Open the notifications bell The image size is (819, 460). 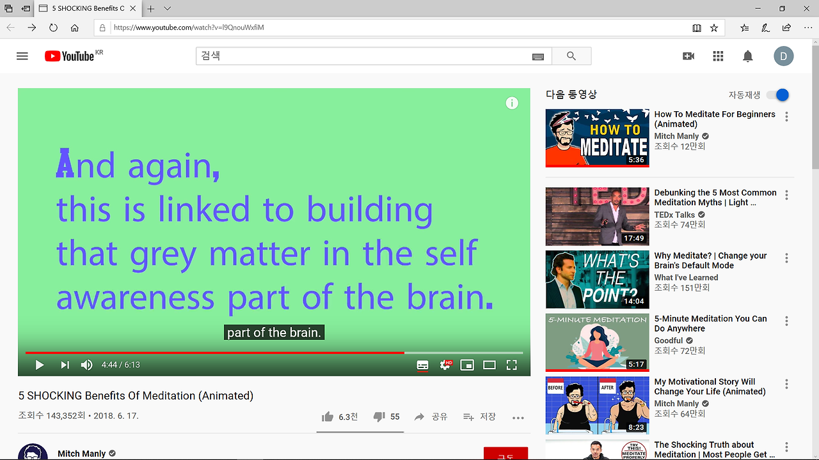click(x=747, y=56)
